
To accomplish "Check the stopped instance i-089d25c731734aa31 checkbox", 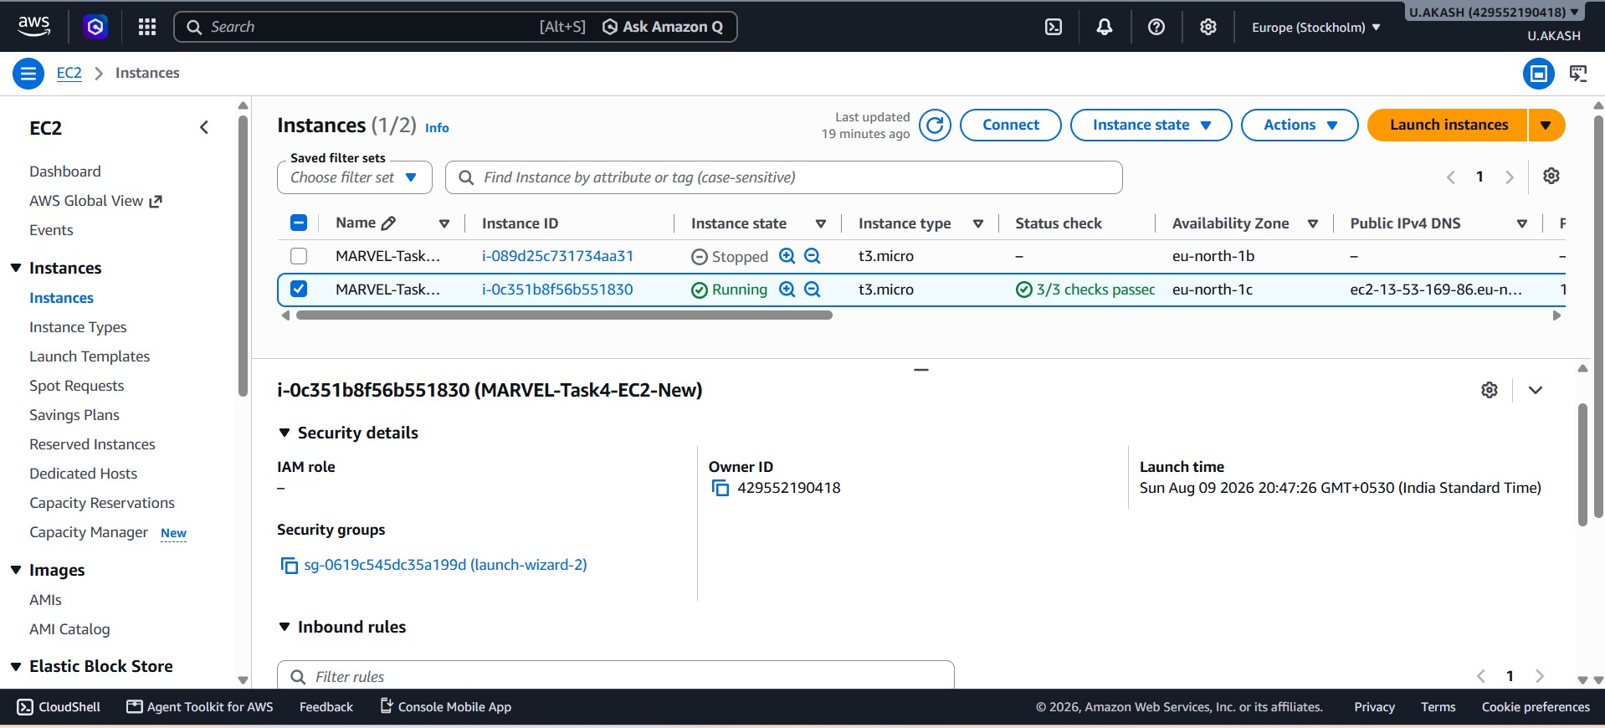I will 299,256.
